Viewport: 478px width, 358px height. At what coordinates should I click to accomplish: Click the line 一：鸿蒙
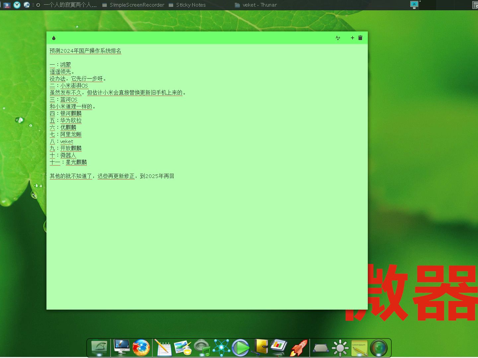[60, 65]
